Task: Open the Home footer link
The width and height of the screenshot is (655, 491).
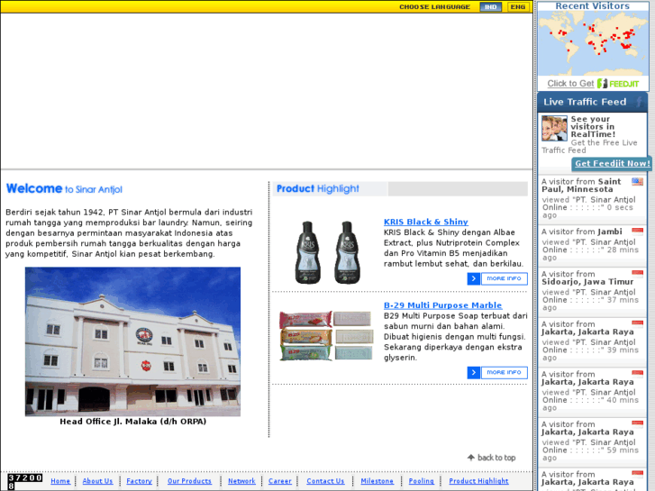Action: point(60,481)
